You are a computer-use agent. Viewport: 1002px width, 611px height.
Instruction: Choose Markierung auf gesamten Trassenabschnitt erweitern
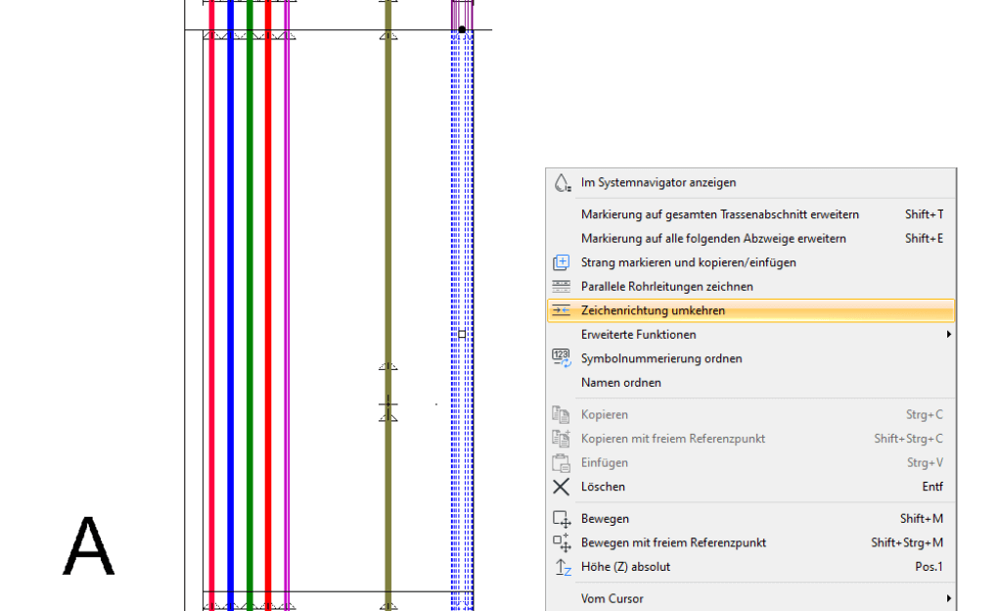pyautogui.click(x=719, y=214)
